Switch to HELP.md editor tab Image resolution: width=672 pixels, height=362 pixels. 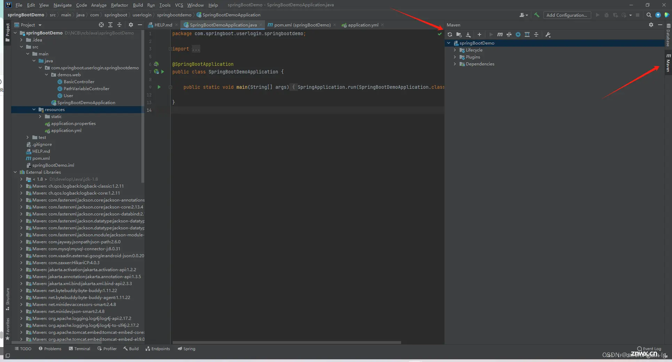point(163,25)
